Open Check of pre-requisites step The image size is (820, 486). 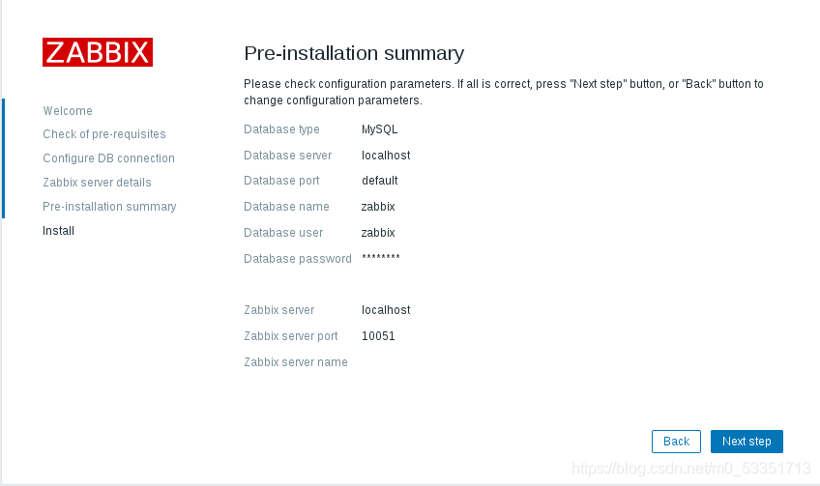(x=104, y=134)
